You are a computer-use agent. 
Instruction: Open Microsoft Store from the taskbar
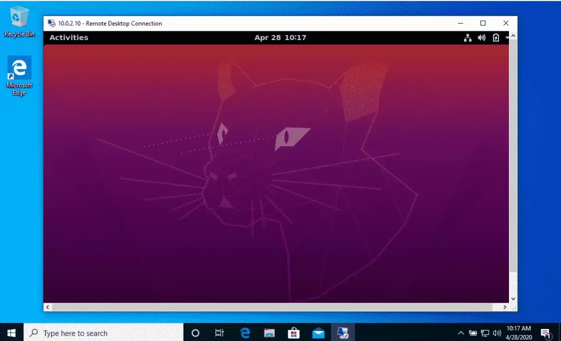click(x=294, y=333)
